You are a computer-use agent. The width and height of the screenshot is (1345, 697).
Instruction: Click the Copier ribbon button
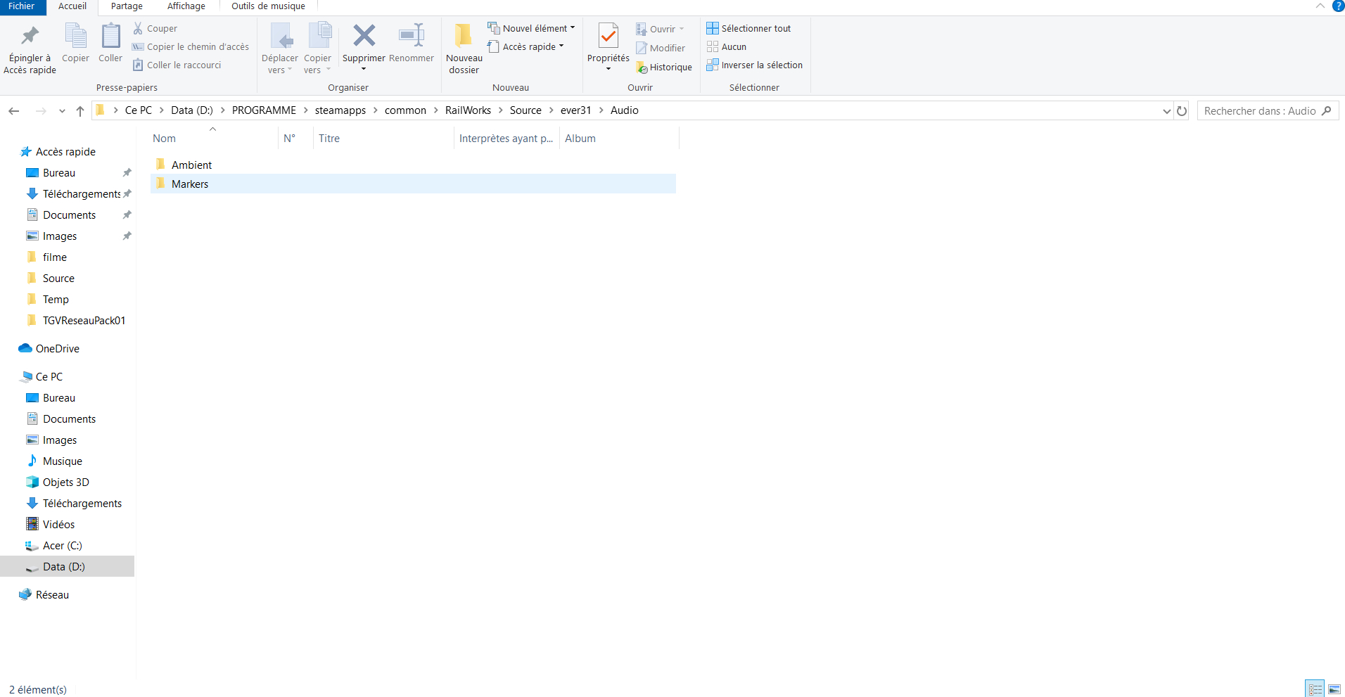coord(75,44)
